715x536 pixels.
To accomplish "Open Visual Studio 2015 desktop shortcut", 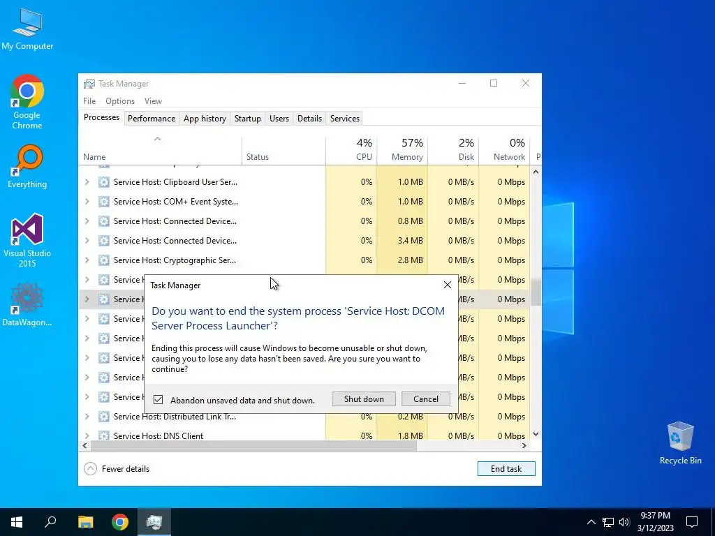I will pyautogui.click(x=27, y=240).
